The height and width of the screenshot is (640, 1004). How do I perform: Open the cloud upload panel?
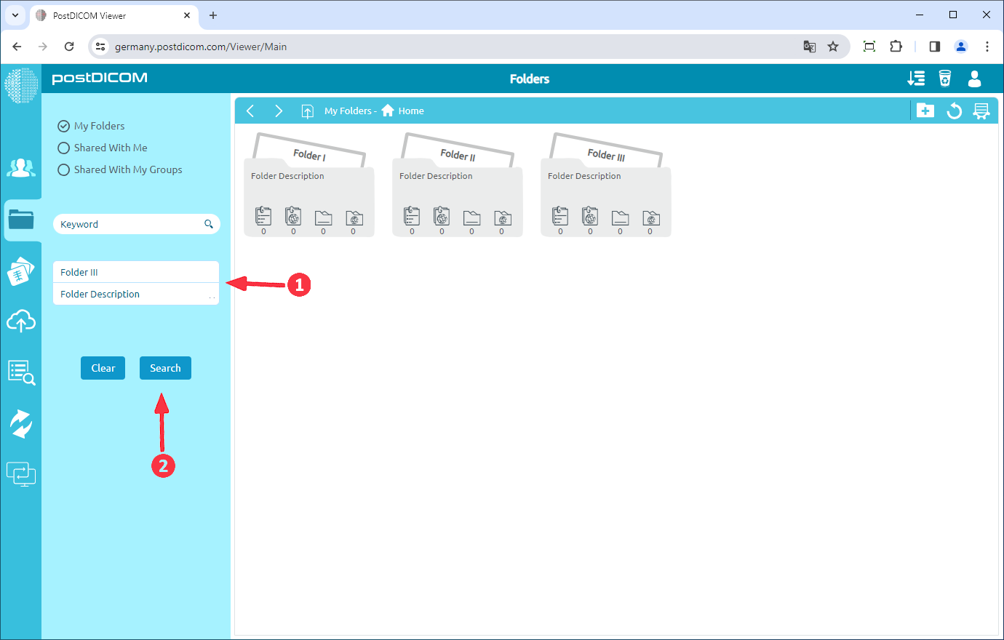click(21, 321)
